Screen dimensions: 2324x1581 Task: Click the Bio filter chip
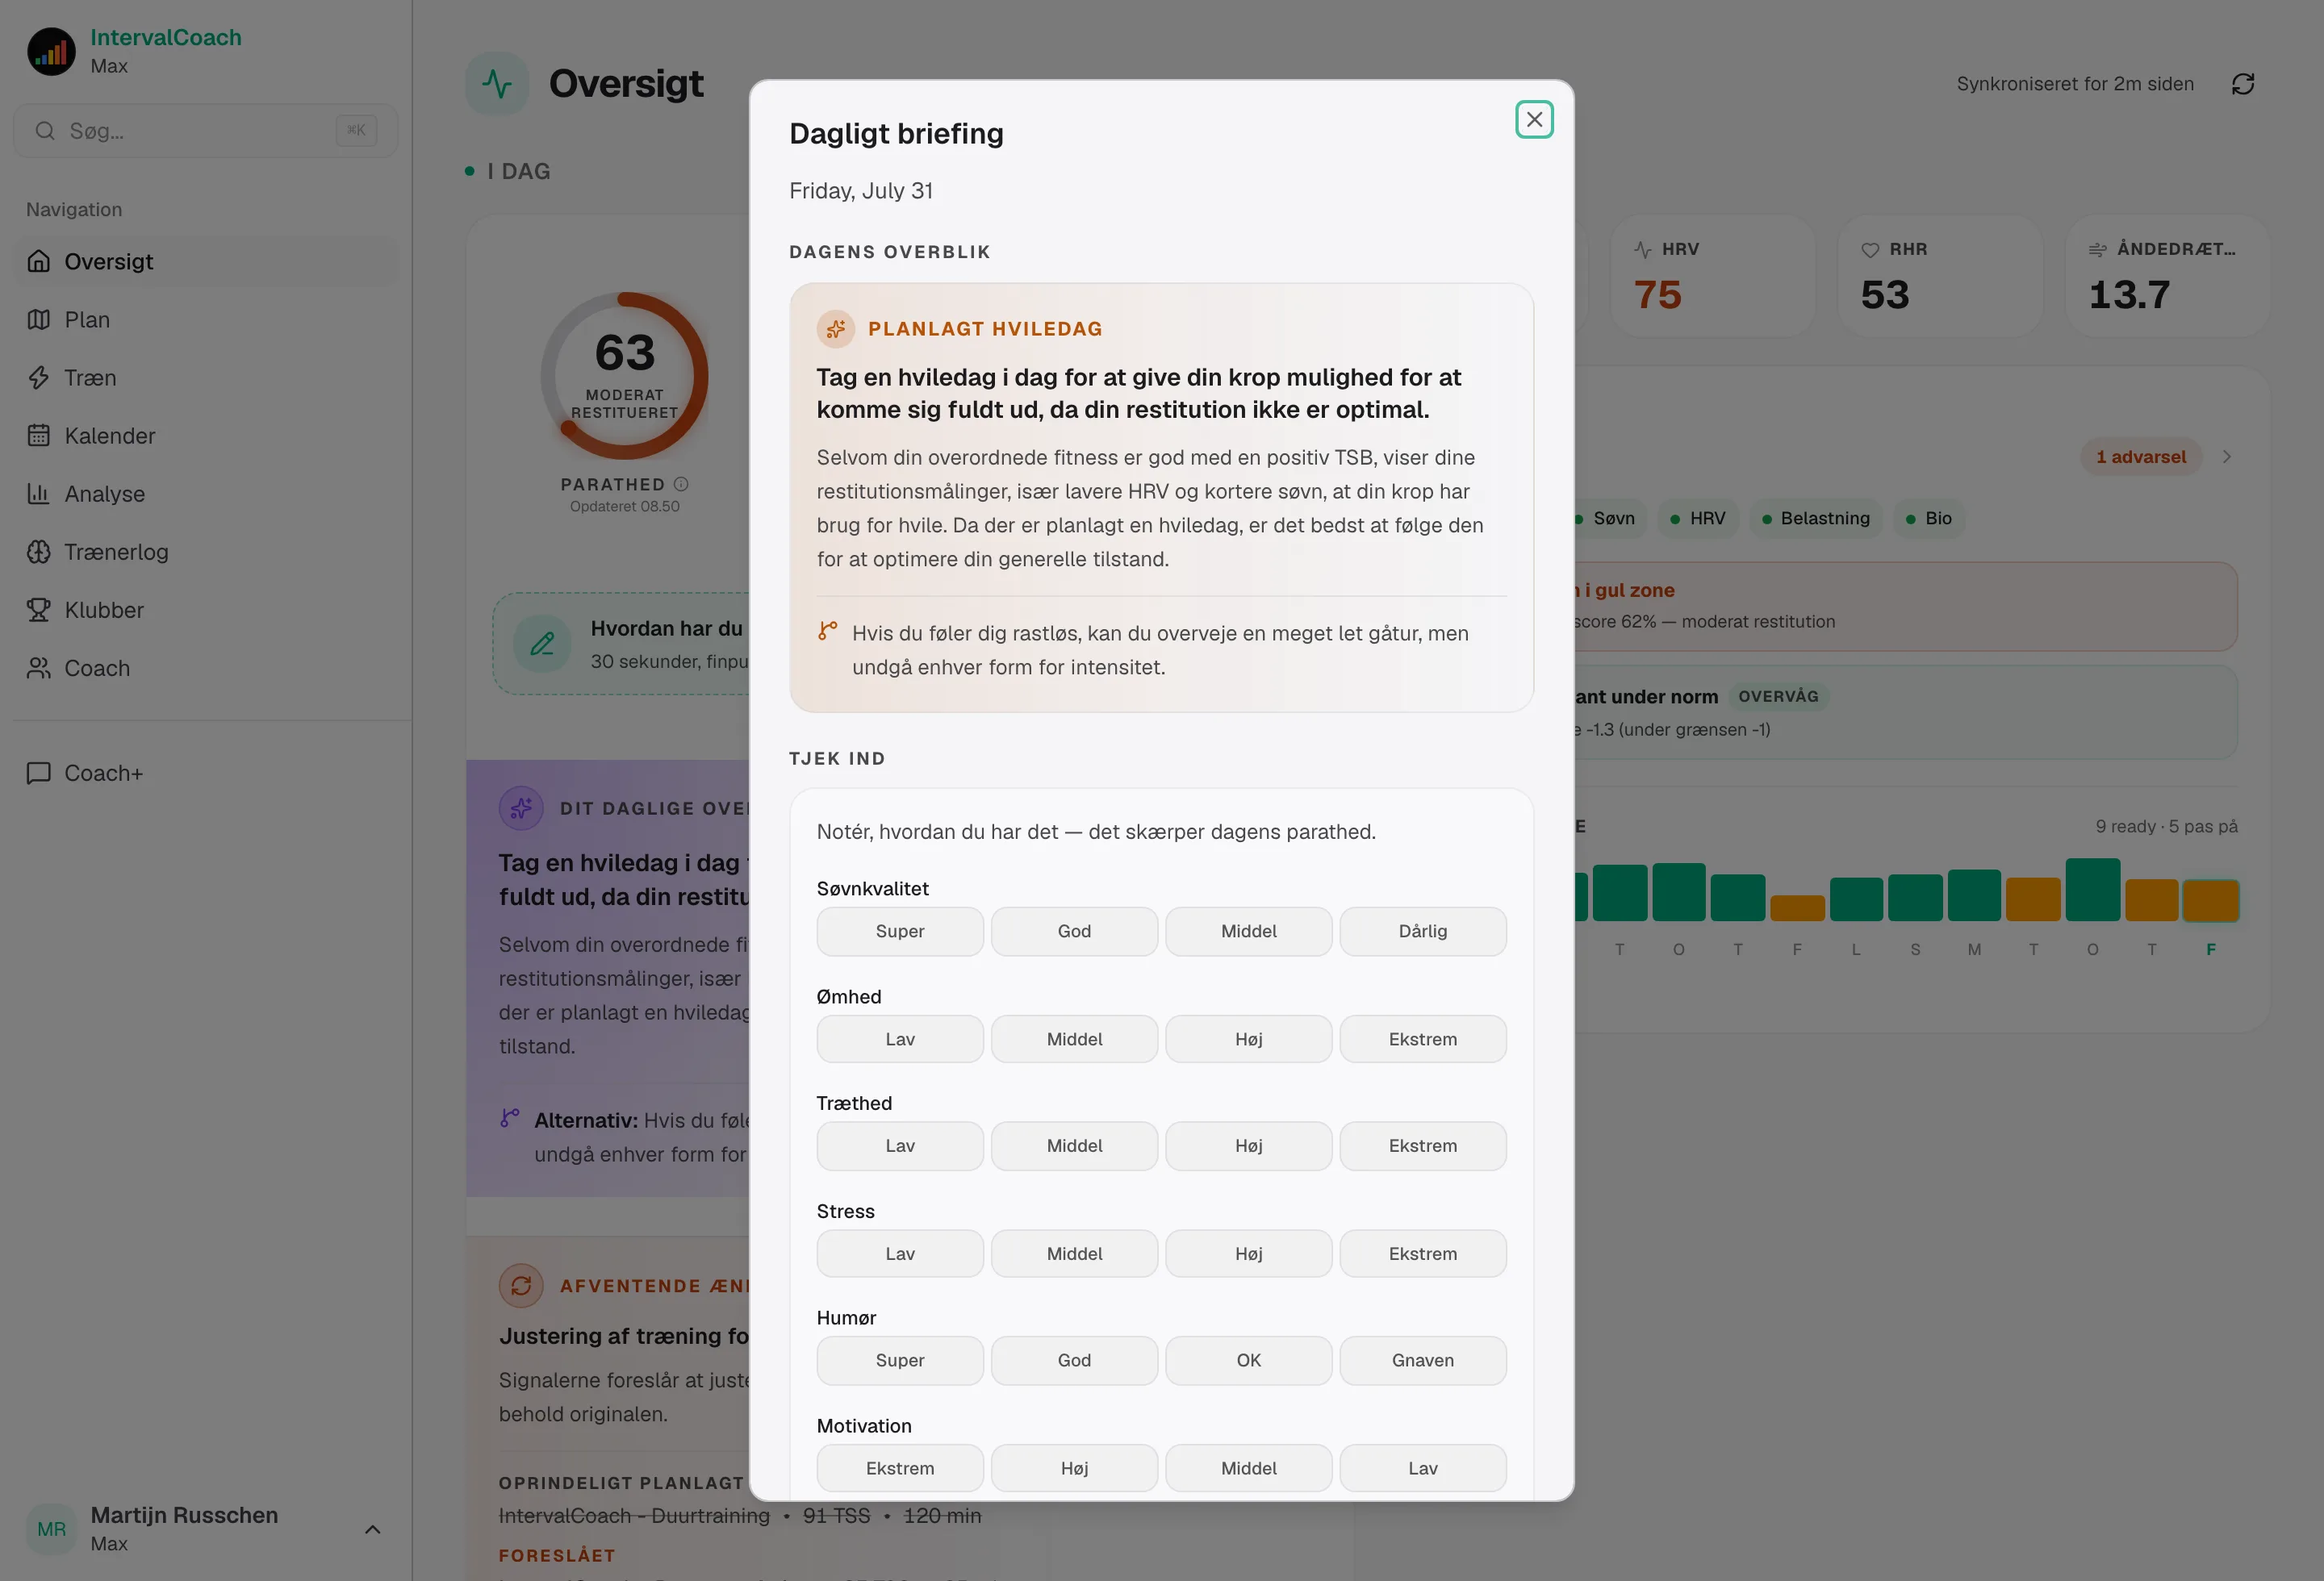[x=1929, y=519]
